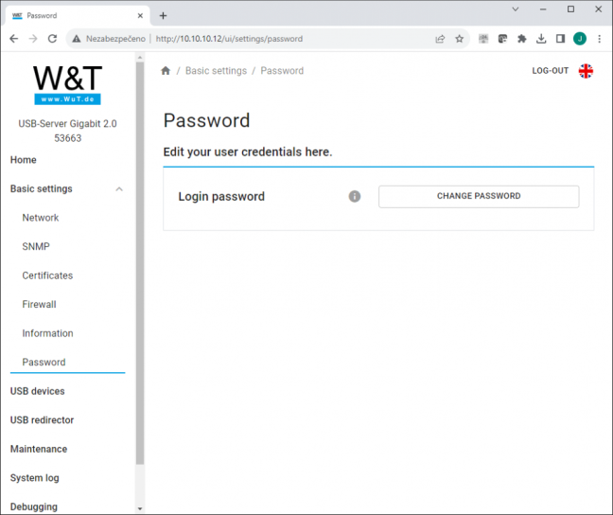
Task: Open the Maintenance section
Action: (x=39, y=450)
